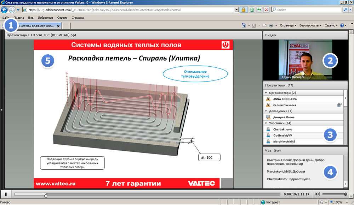This screenshot has height=205, width=354.
Task: Open the Справка menu
Action: click(x=78, y=18)
